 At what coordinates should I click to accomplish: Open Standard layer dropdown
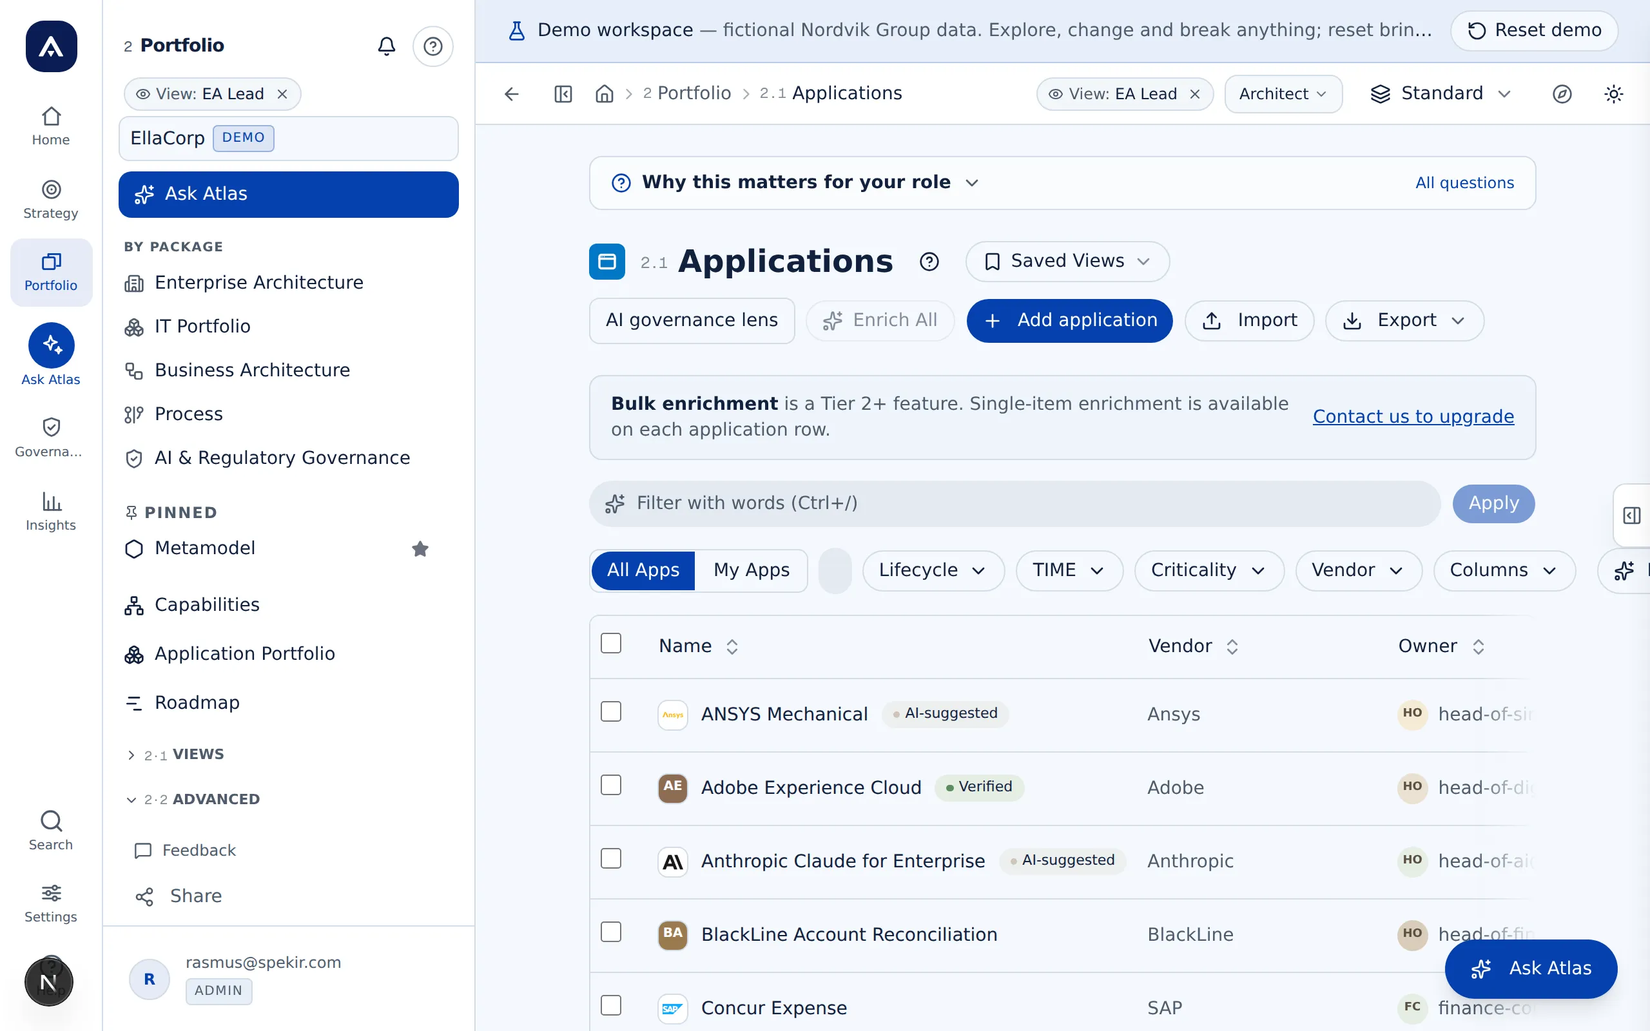click(1441, 93)
